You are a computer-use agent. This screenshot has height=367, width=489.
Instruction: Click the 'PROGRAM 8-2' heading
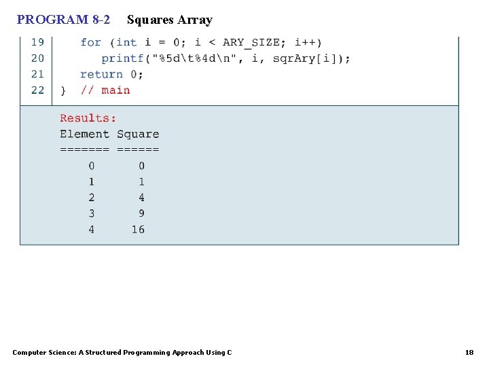(x=63, y=20)
